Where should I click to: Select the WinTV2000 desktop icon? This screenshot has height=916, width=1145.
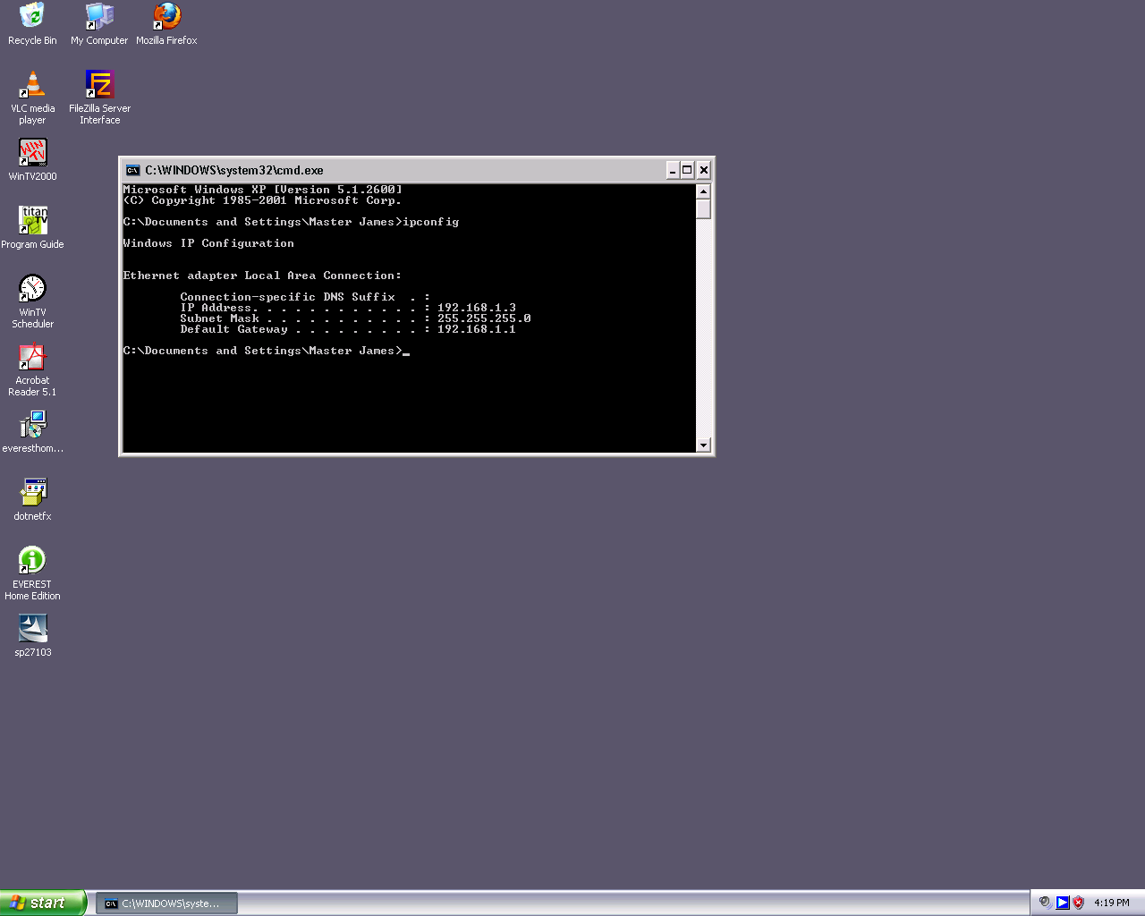click(32, 153)
